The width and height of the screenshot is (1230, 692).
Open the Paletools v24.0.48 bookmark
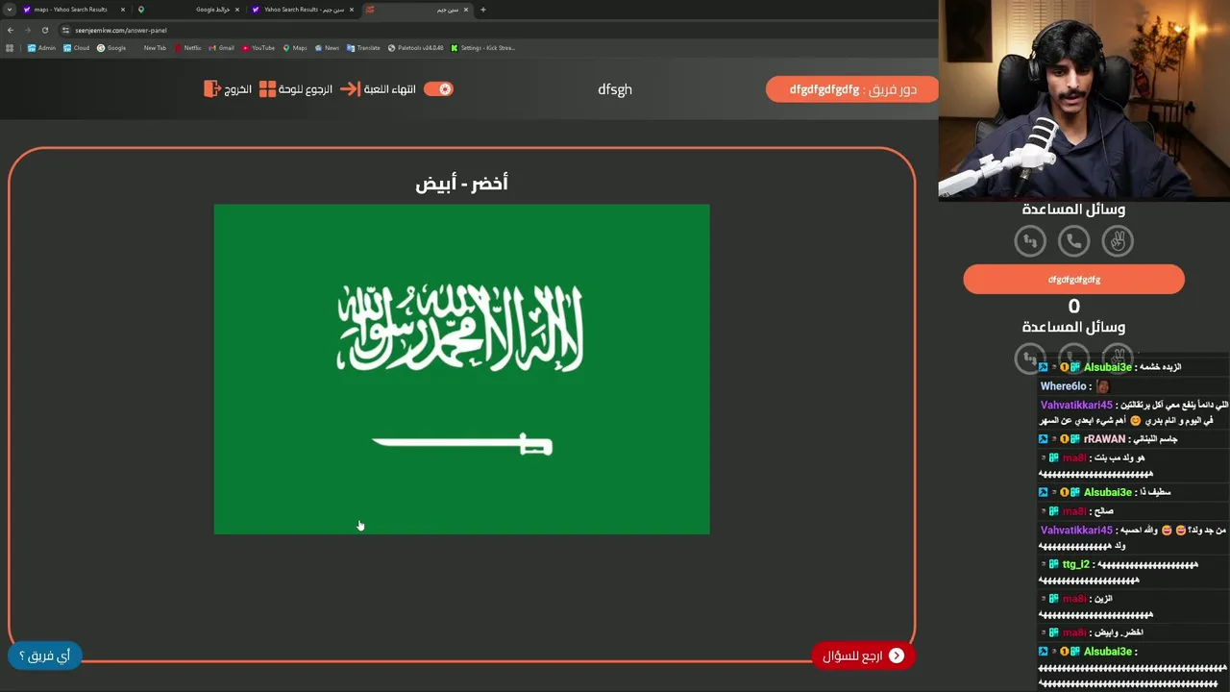(x=416, y=47)
